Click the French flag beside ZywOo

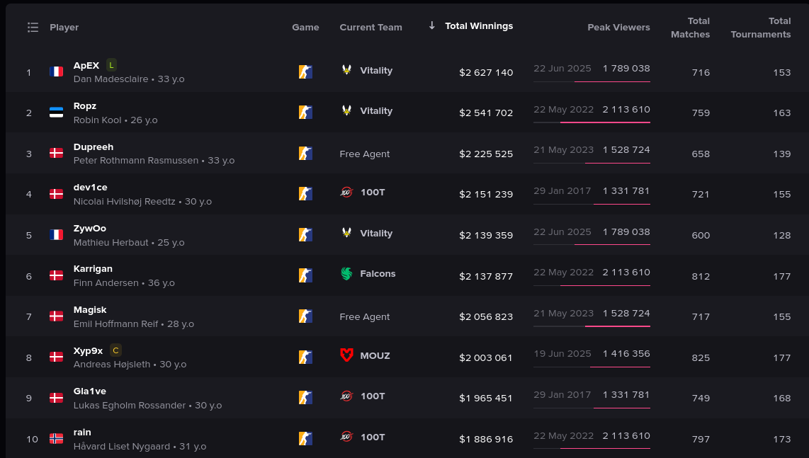click(56, 235)
